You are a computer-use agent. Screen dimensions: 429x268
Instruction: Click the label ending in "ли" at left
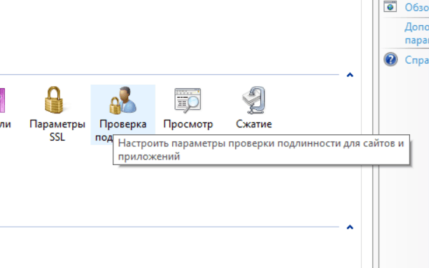[5, 125]
